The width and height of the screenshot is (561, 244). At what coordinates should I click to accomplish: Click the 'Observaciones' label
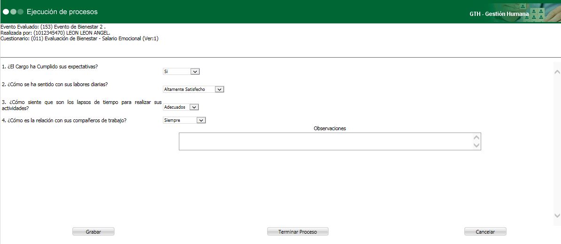click(330, 128)
